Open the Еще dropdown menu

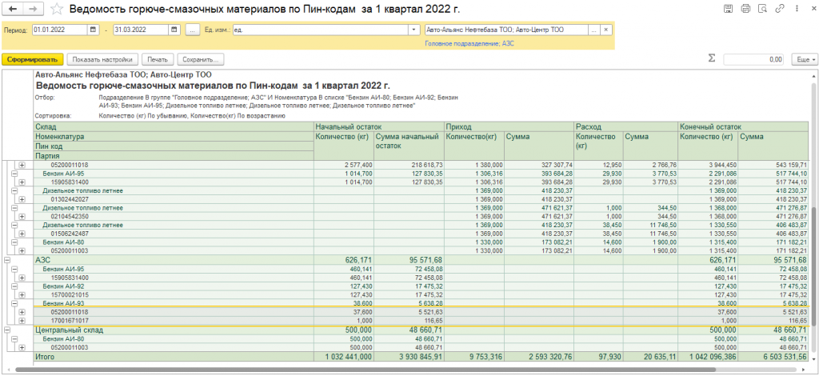coord(802,59)
